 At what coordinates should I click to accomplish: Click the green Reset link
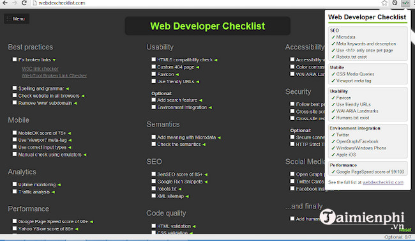pos(405,229)
